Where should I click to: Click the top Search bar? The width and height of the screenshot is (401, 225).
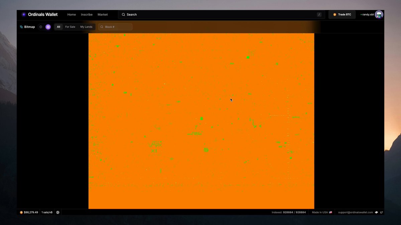(x=222, y=15)
